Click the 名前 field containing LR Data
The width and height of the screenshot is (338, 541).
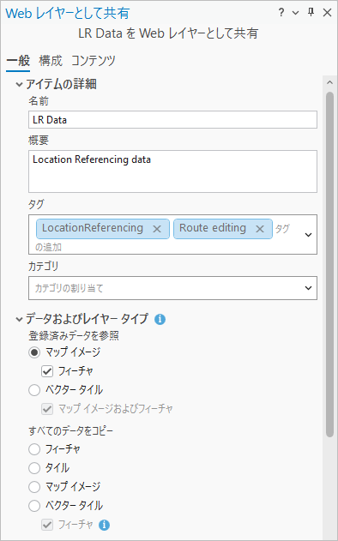point(172,120)
